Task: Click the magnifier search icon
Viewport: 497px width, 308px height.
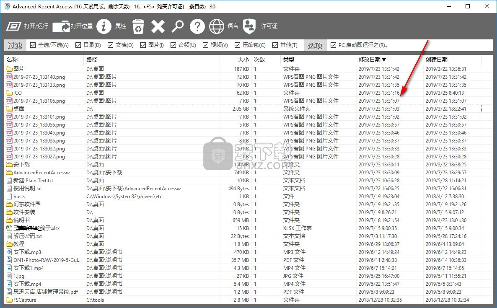Action: click(x=178, y=26)
